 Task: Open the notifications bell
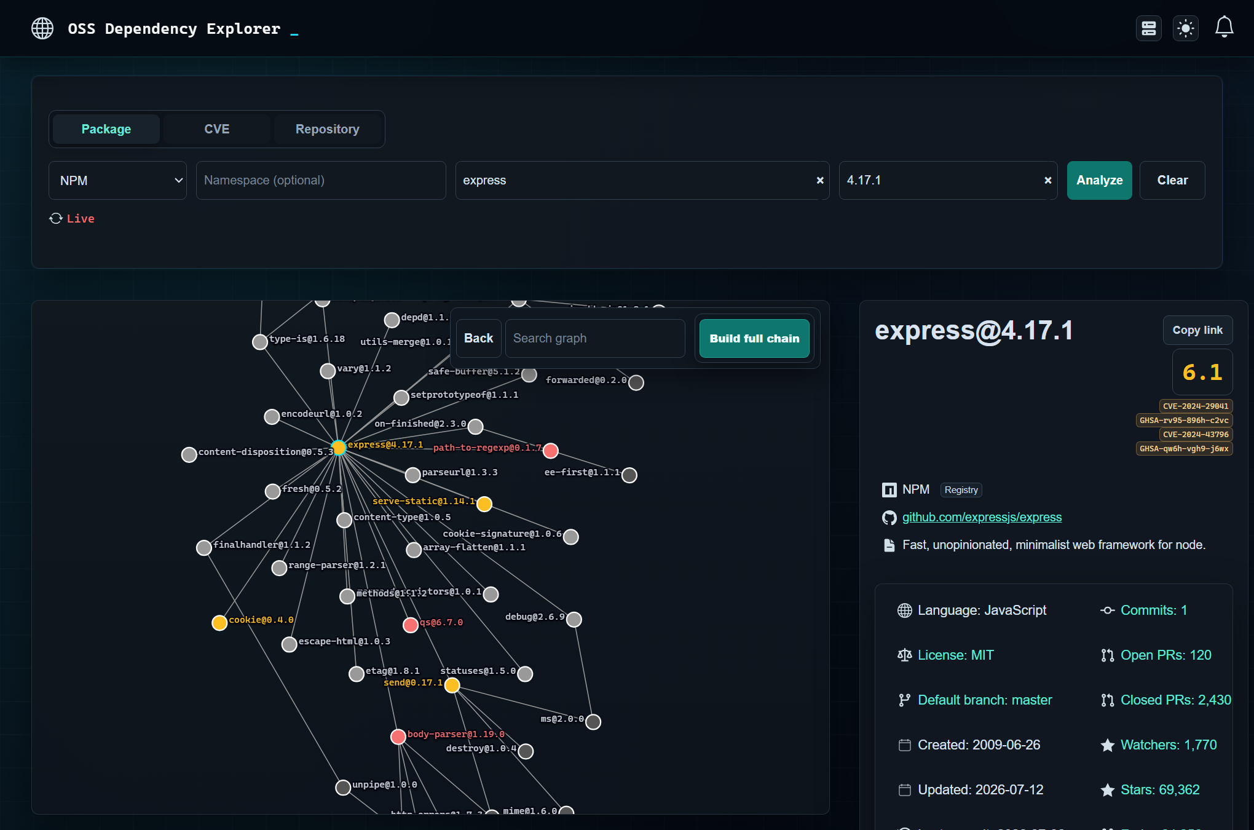click(x=1224, y=28)
